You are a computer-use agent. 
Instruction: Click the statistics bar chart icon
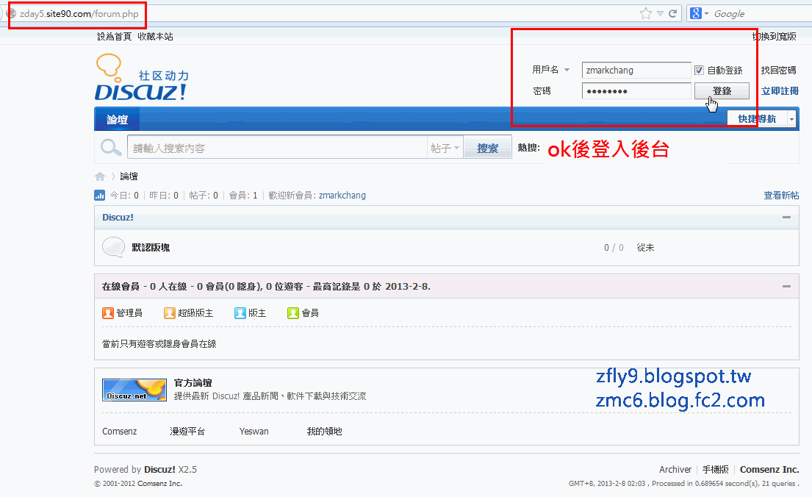[99, 196]
